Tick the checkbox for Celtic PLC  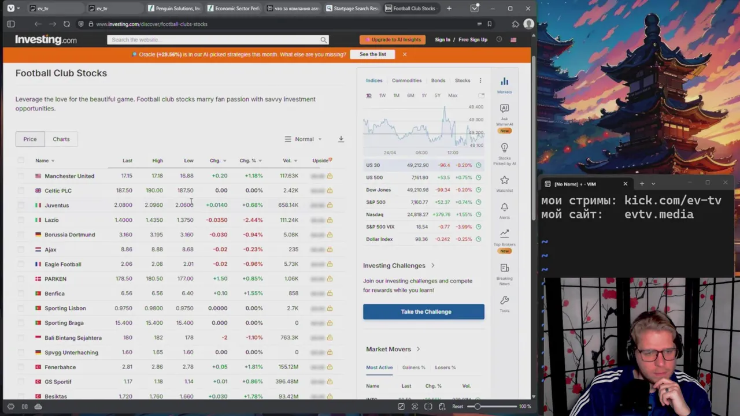pos(21,191)
